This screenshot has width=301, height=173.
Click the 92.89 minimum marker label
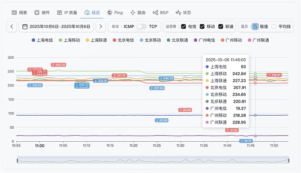[x=162, y=120]
